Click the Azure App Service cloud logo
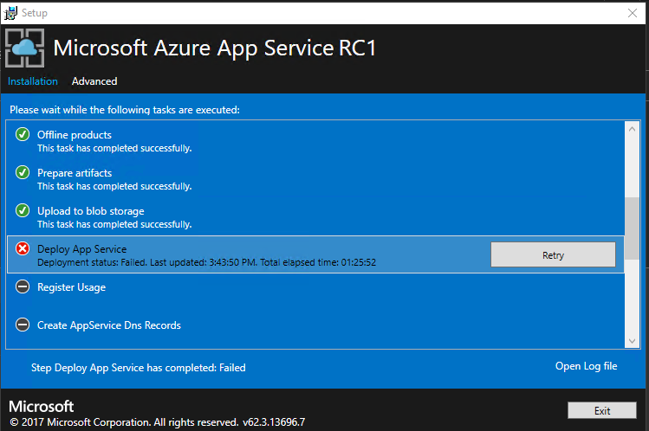The image size is (649, 431). (x=24, y=48)
